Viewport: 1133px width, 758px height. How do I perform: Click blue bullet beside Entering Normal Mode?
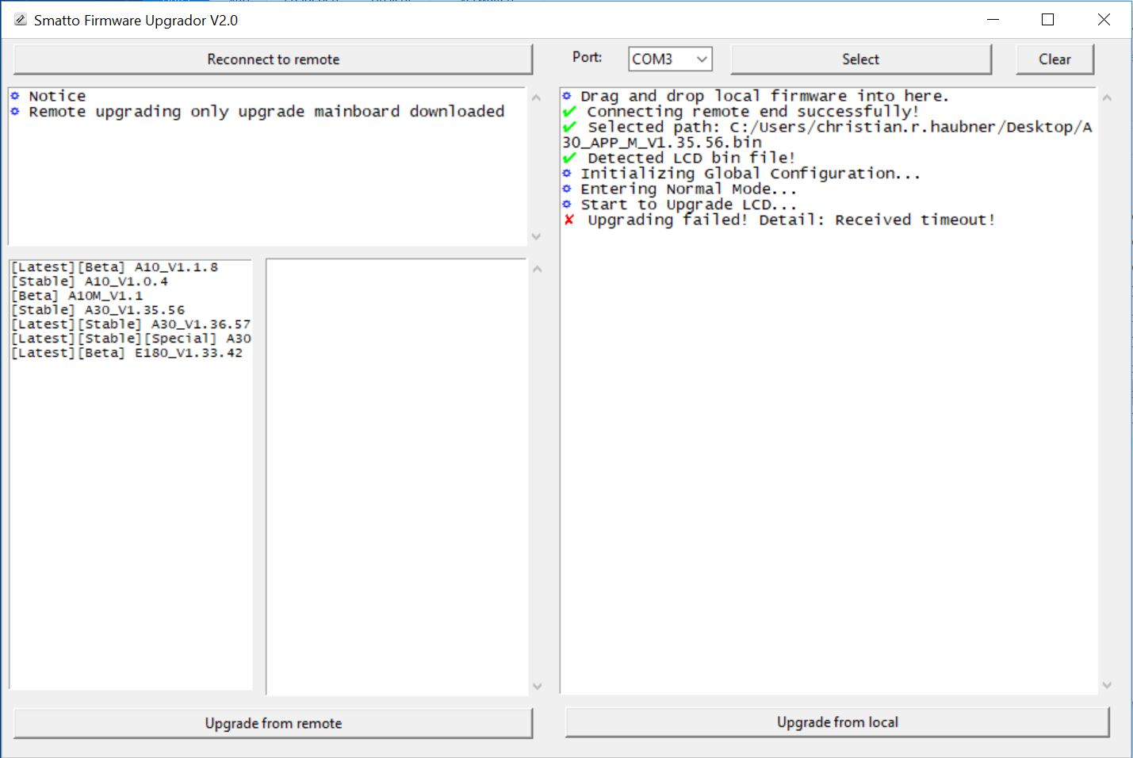tap(567, 189)
